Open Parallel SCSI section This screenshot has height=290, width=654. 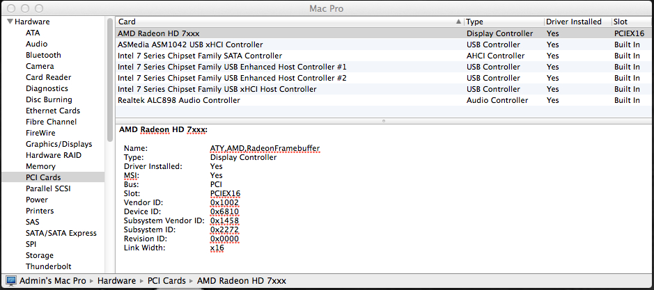[48, 188]
